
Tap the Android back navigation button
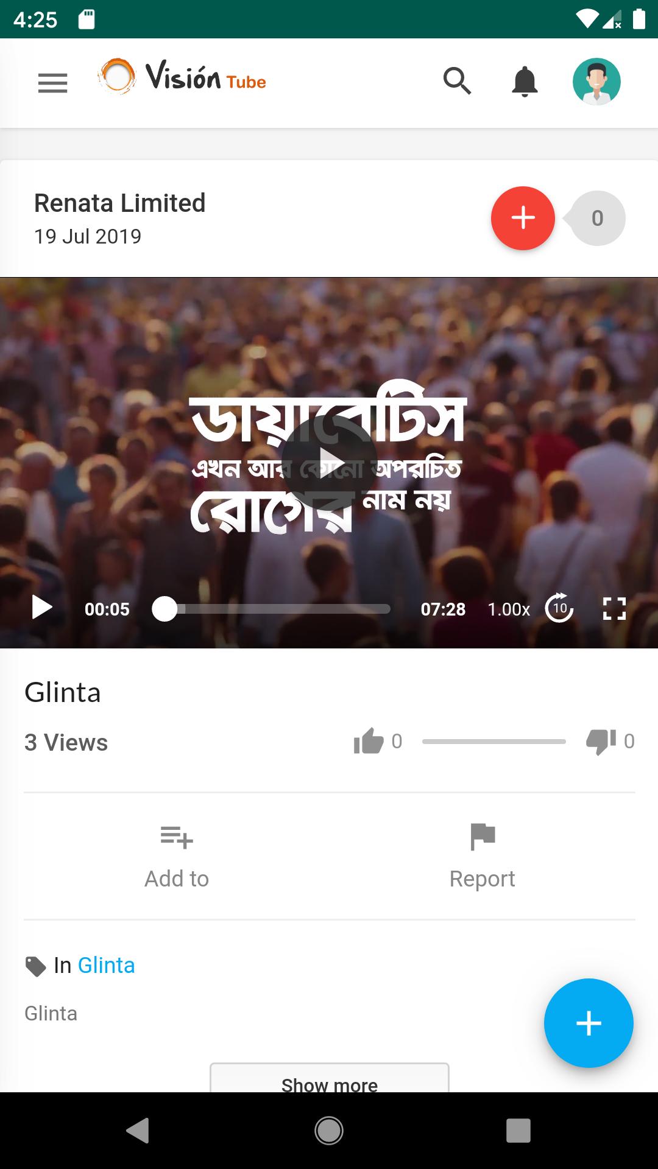coord(138,1131)
